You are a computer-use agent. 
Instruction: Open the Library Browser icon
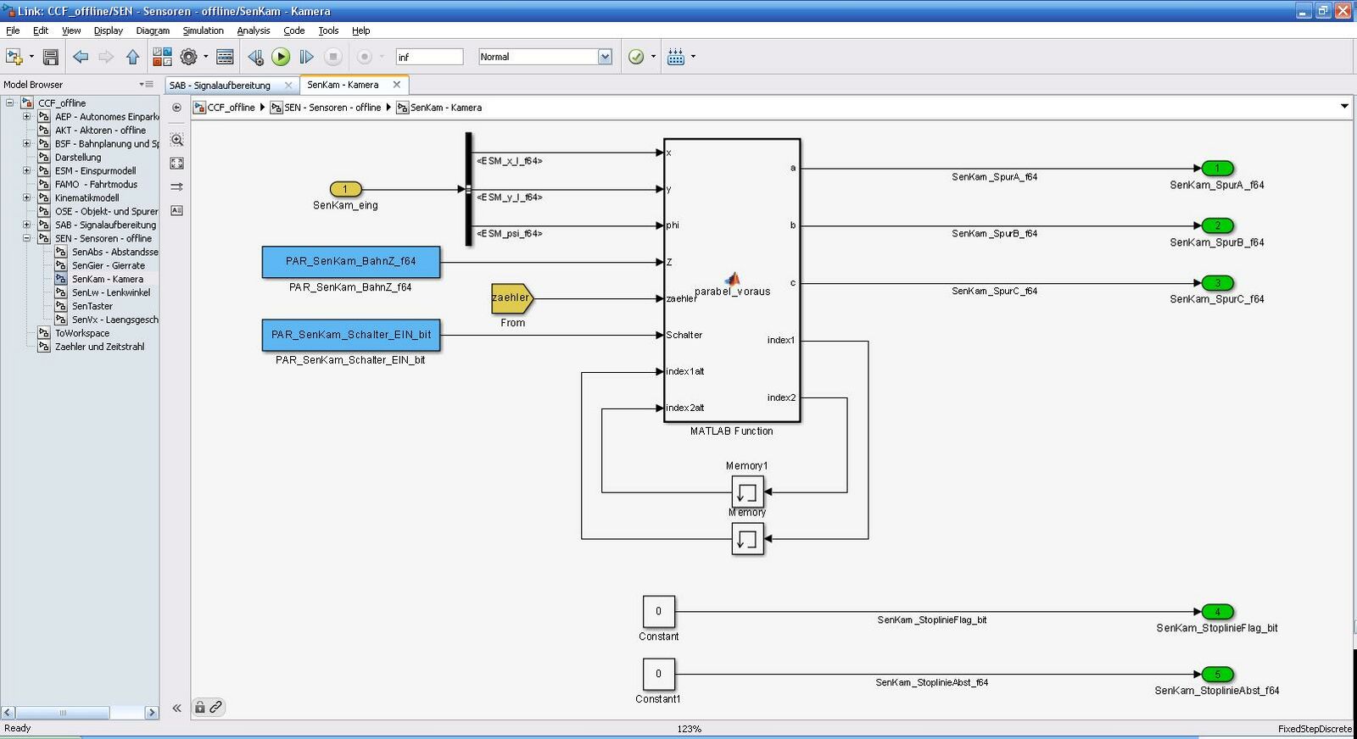[x=162, y=57]
